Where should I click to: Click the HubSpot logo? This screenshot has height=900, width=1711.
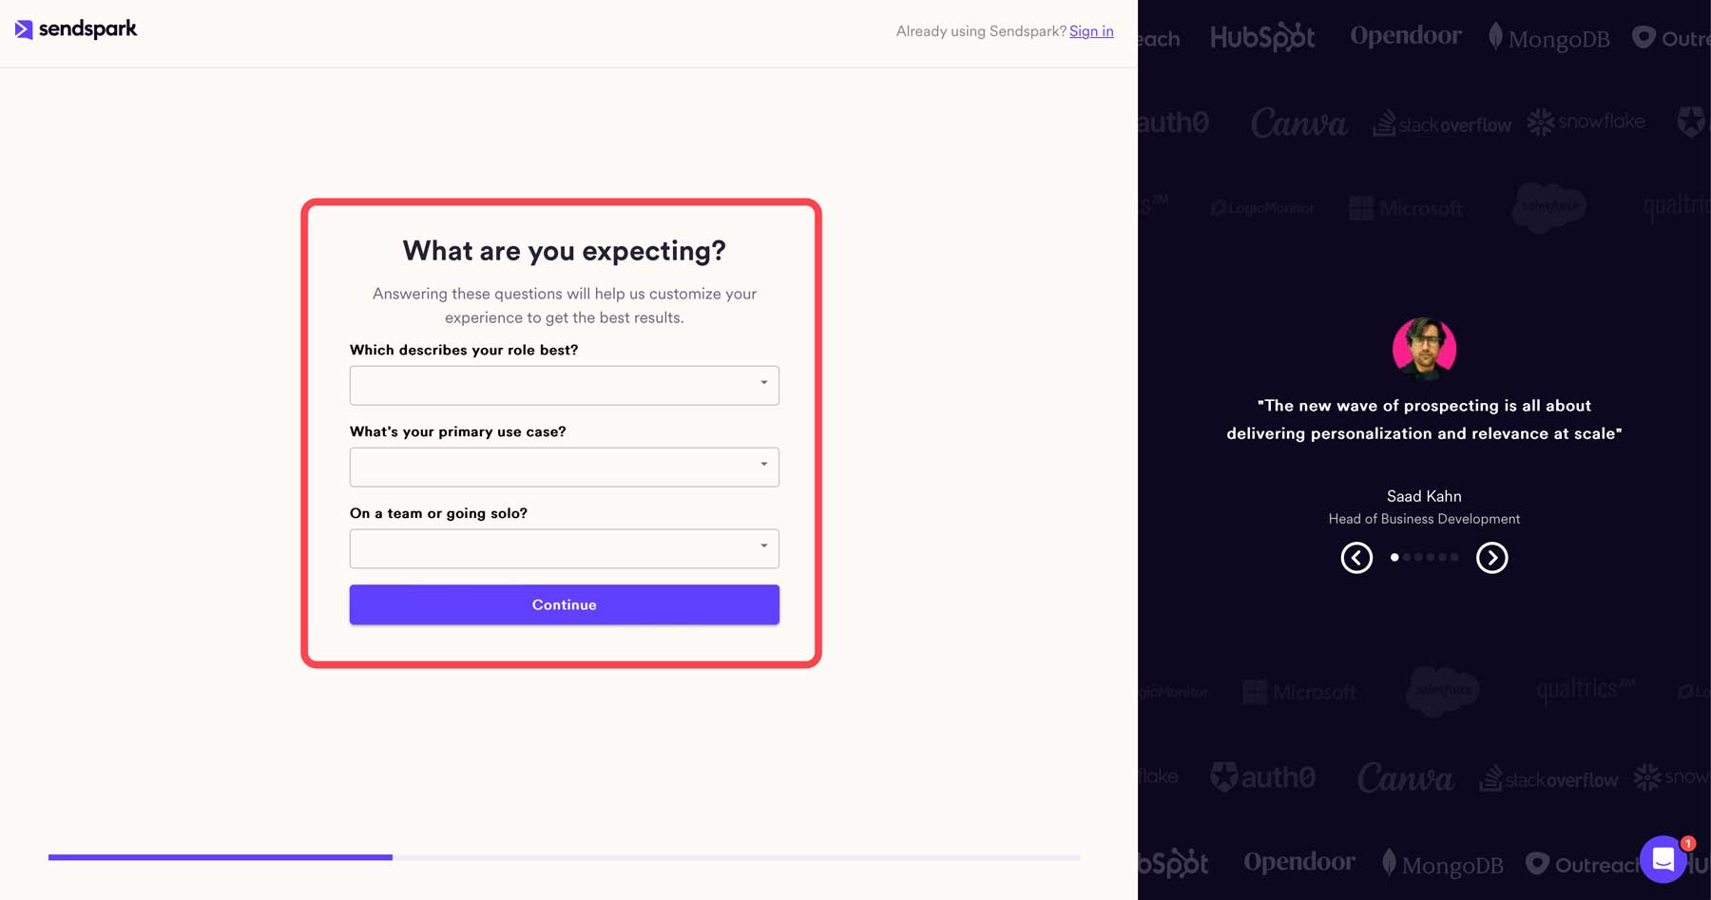1263,36
